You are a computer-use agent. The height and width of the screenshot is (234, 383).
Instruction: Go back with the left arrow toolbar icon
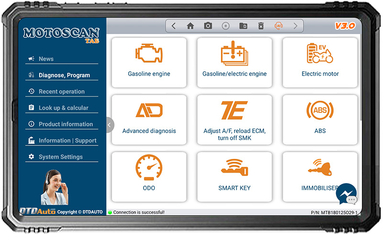(173, 26)
